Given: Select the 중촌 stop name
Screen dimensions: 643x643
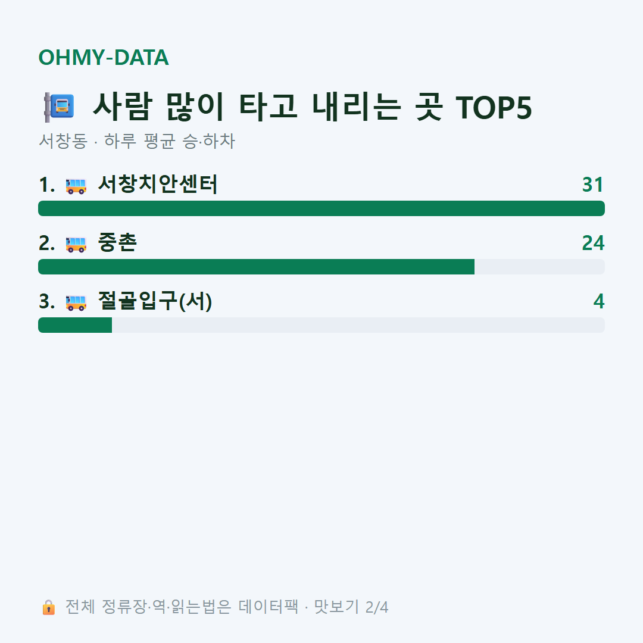Looking at the screenshot, I should [118, 242].
